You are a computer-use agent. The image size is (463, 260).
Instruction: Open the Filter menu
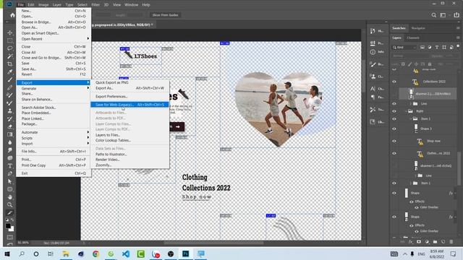[95, 5]
